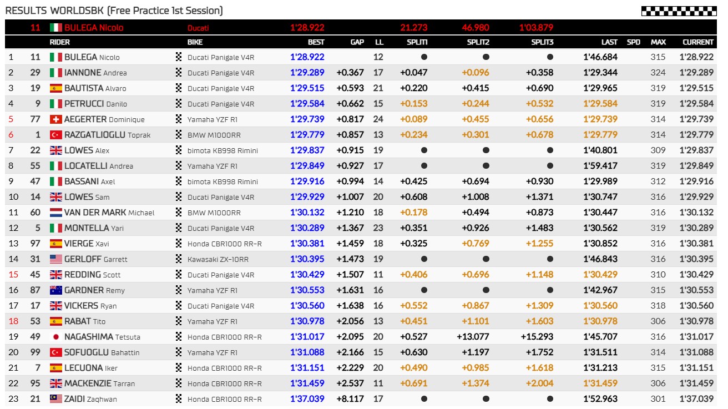Click the Malaysian flag beside ZAIDI Zaqhwan
The height and width of the screenshot is (409, 728).
coord(55,399)
